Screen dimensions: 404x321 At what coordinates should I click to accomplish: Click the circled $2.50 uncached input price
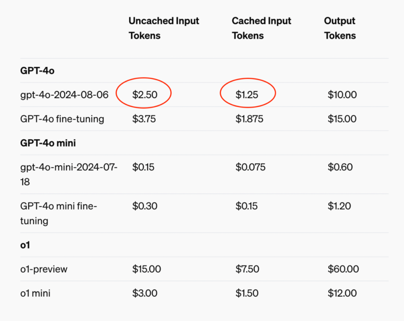[145, 95]
